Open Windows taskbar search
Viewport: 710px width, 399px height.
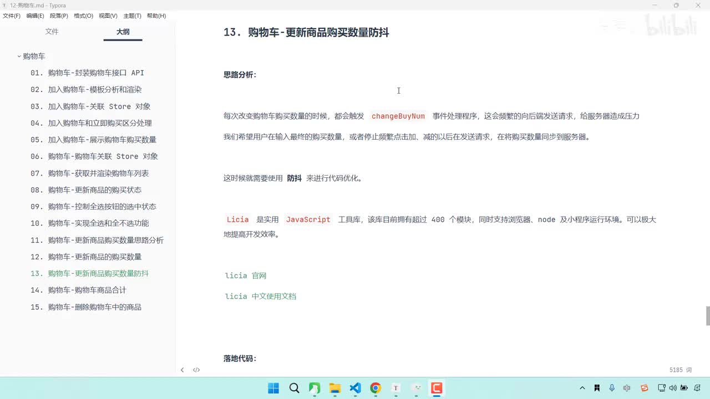294,388
